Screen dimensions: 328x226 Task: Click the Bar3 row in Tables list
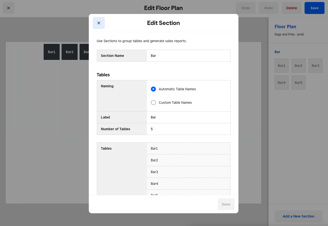[x=189, y=172]
